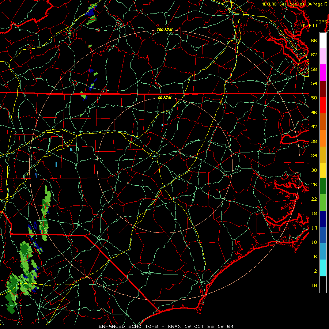Click the "2" legend value

[x=315, y=271]
